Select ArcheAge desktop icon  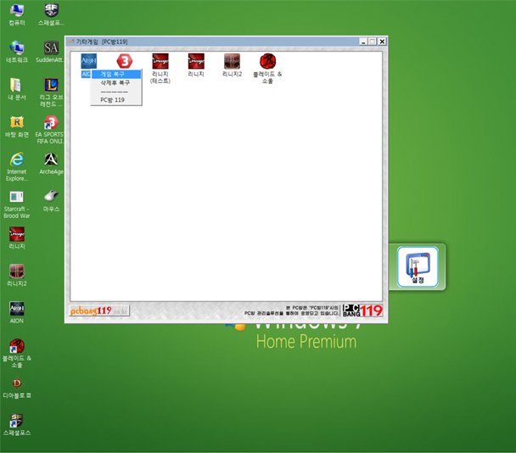click(51, 164)
